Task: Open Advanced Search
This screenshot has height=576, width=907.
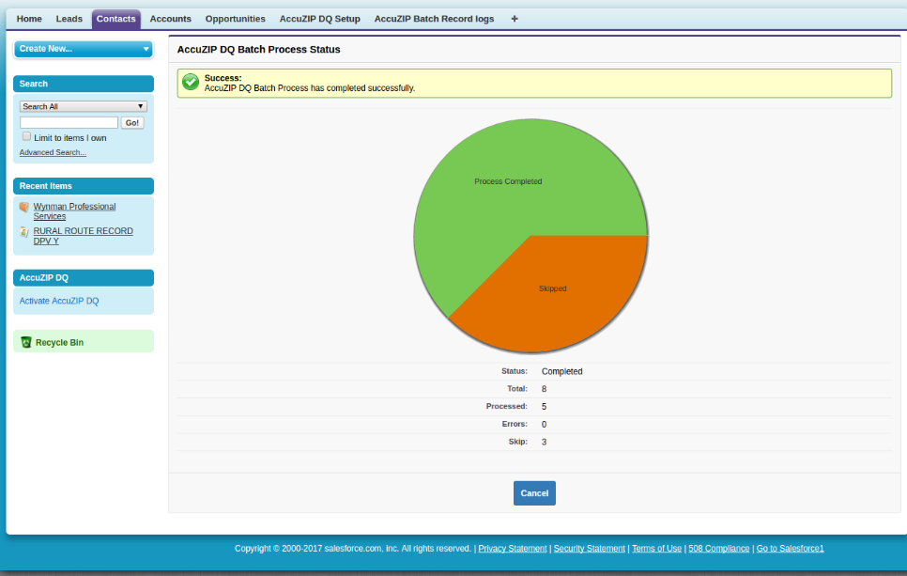Action: [53, 152]
